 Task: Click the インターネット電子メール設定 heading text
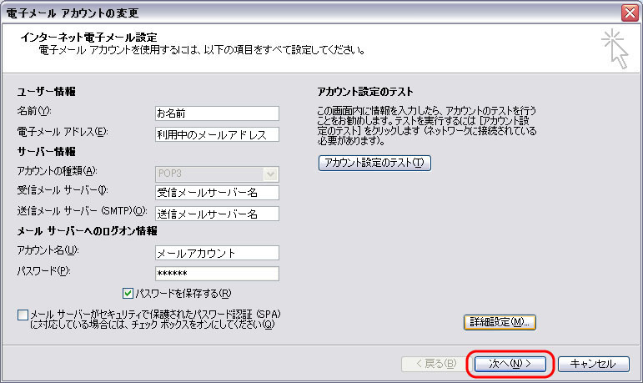point(89,38)
